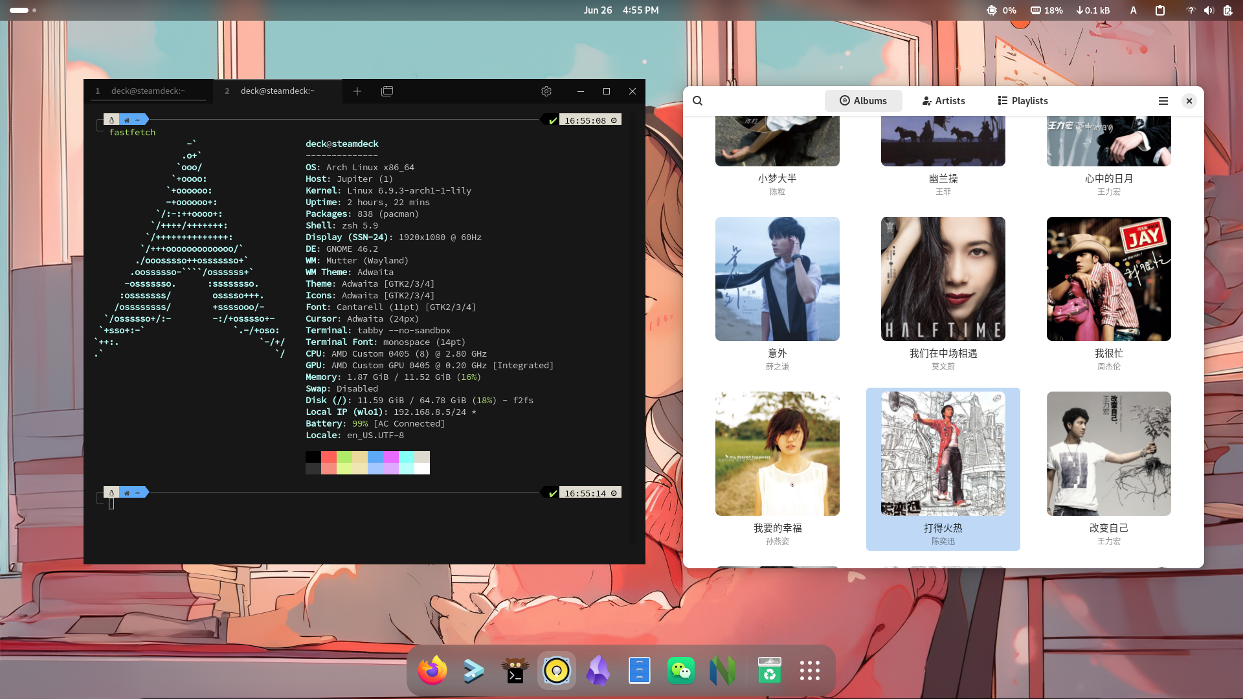Switch to the Artists tab
This screenshot has height=699, width=1243.
click(x=943, y=101)
